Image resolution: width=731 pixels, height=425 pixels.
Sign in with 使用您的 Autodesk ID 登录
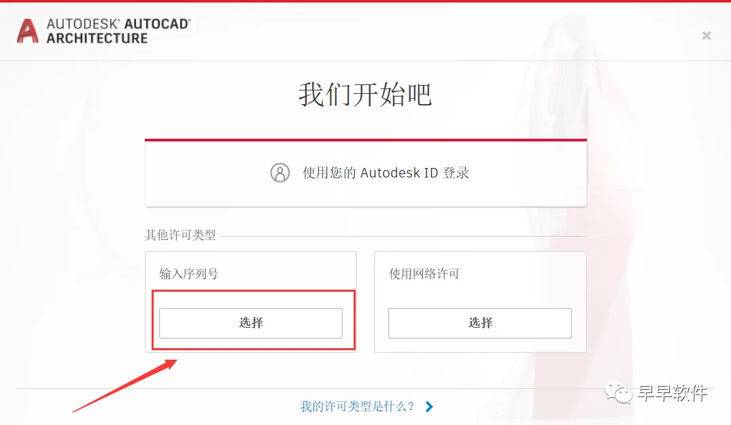point(366,173)
